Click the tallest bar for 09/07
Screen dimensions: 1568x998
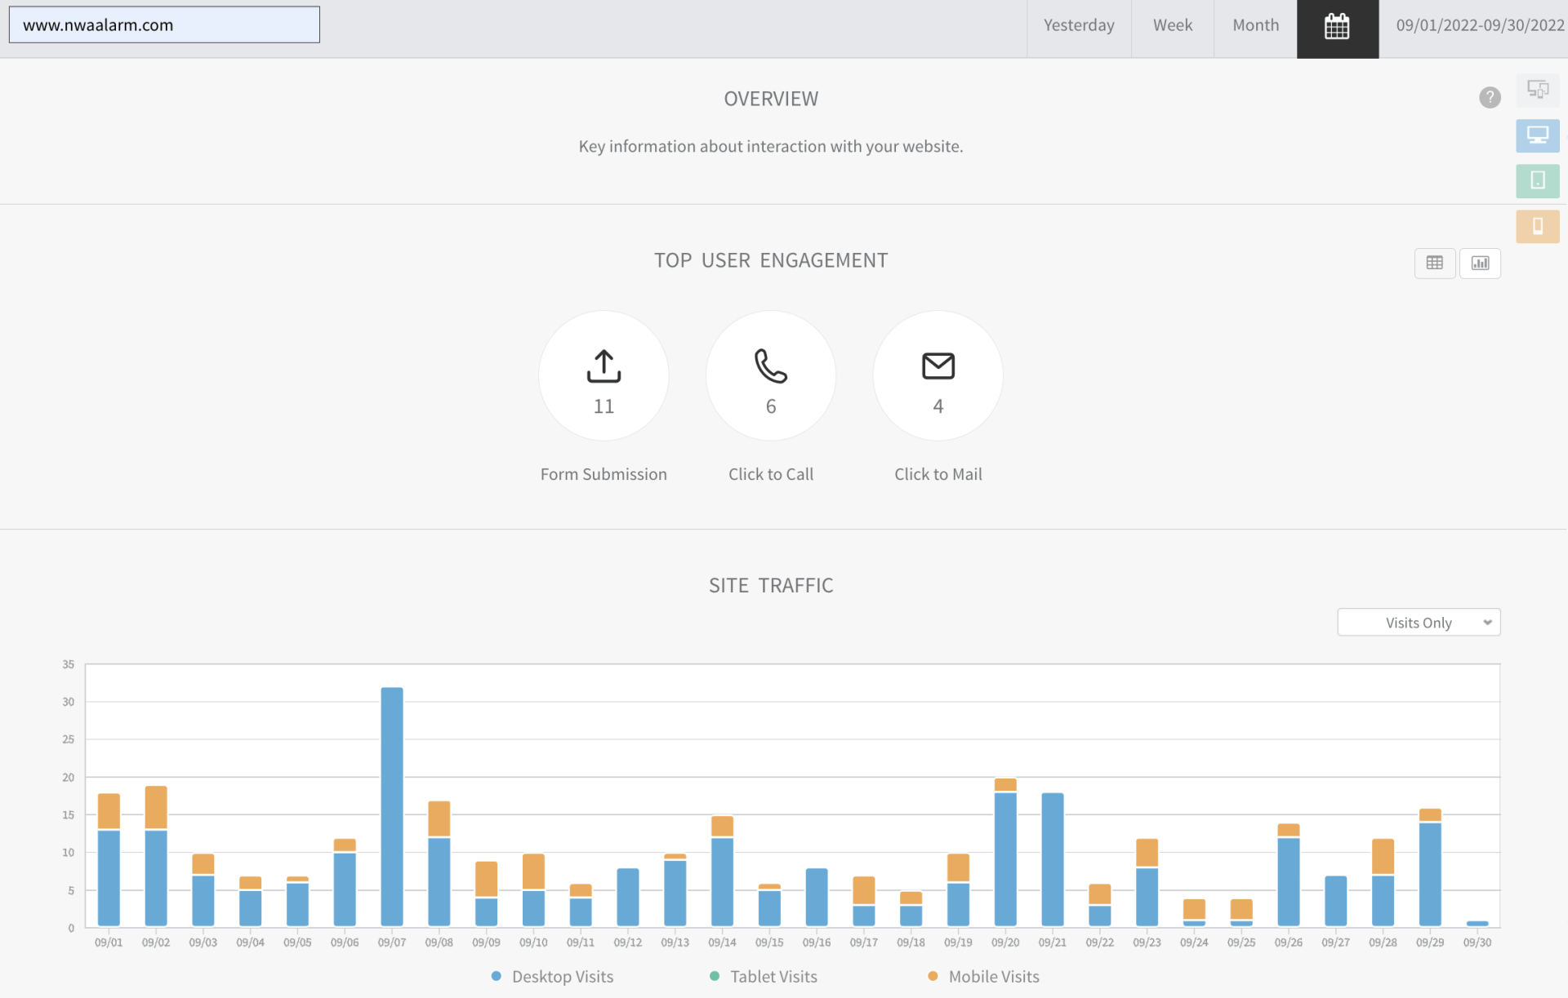[392, 806]
